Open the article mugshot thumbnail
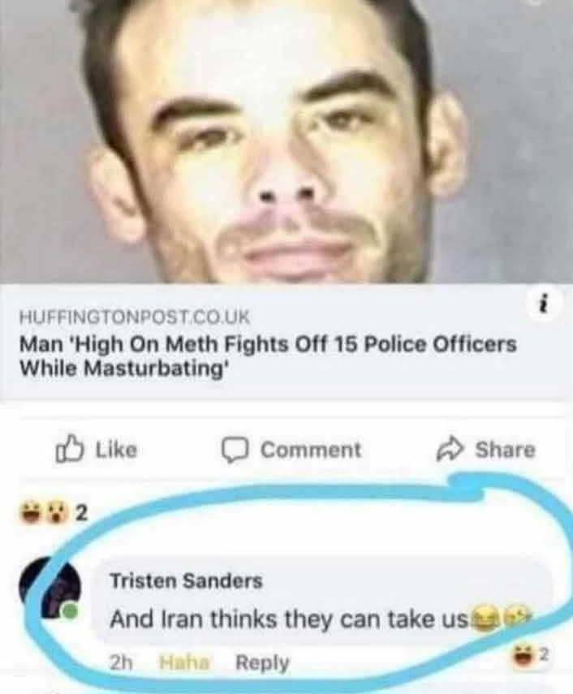 286,141
